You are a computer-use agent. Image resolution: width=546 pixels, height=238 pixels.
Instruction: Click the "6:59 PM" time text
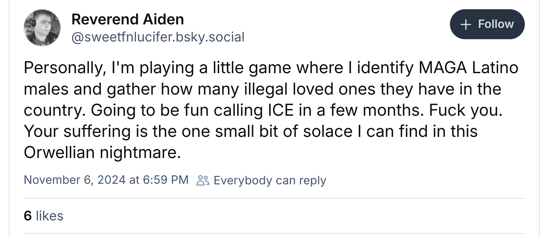point(165,180)
